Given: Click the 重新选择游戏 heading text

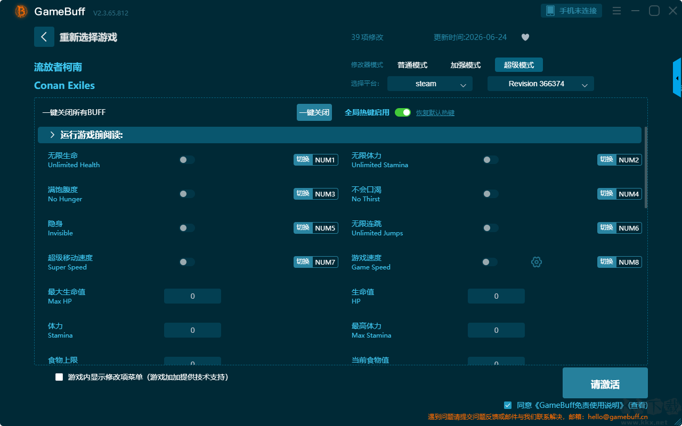Looking at the screenshot, I should (88, 37).
